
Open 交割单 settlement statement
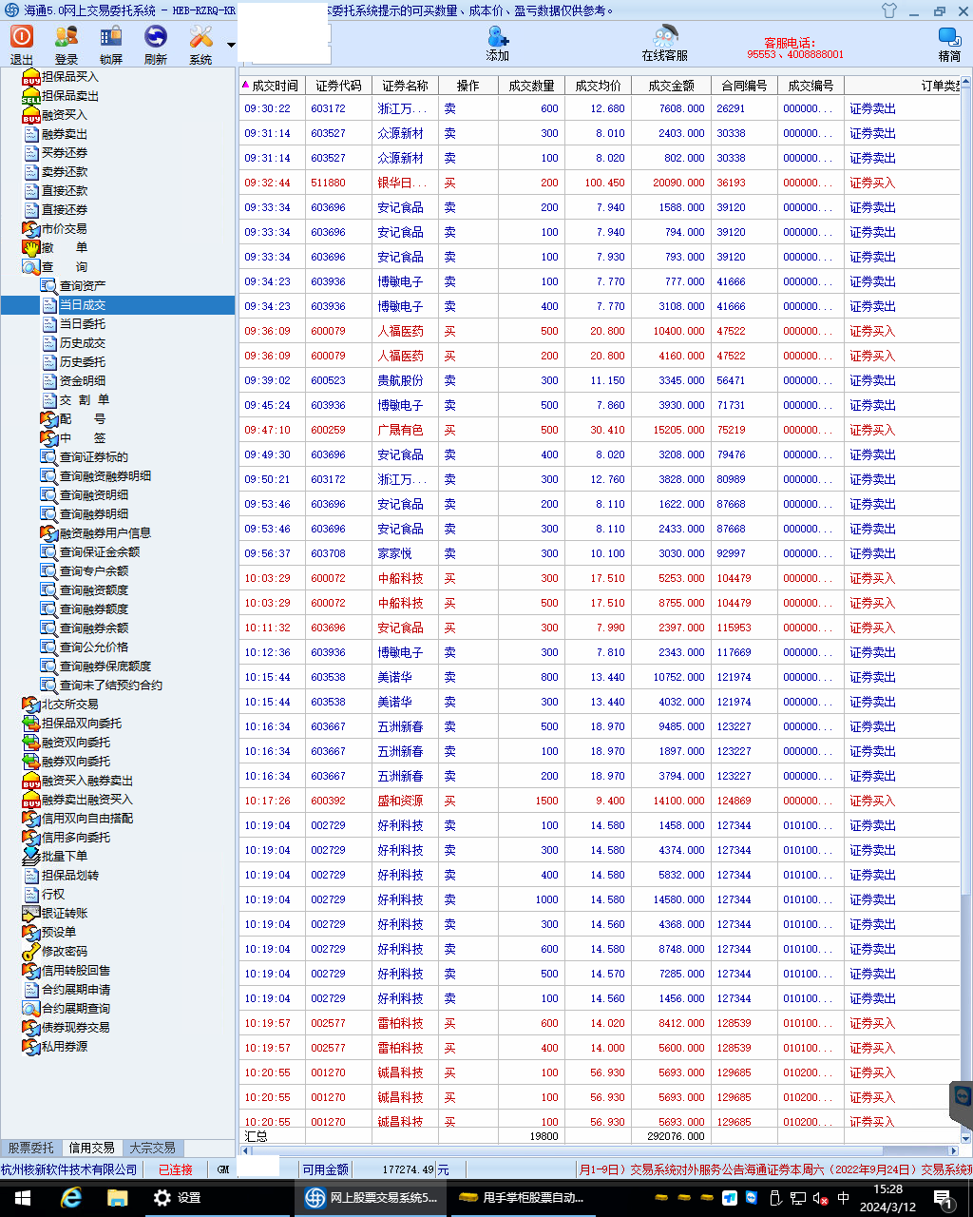pyautogui.click(x=84, y=399)
